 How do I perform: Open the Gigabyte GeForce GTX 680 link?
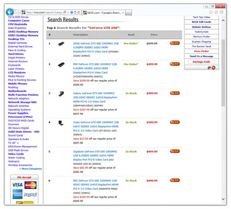(95, 155)
